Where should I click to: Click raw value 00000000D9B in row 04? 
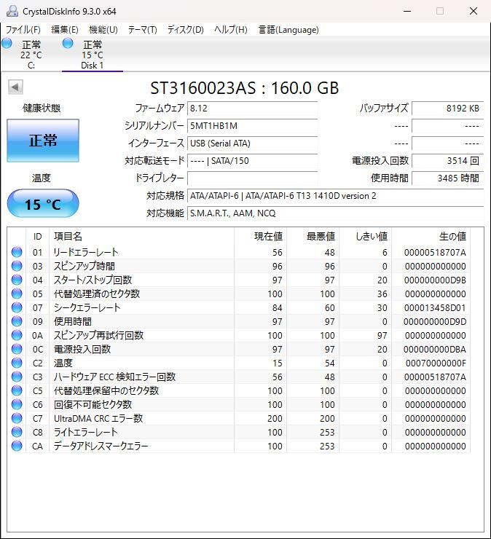tap(435, 280)
